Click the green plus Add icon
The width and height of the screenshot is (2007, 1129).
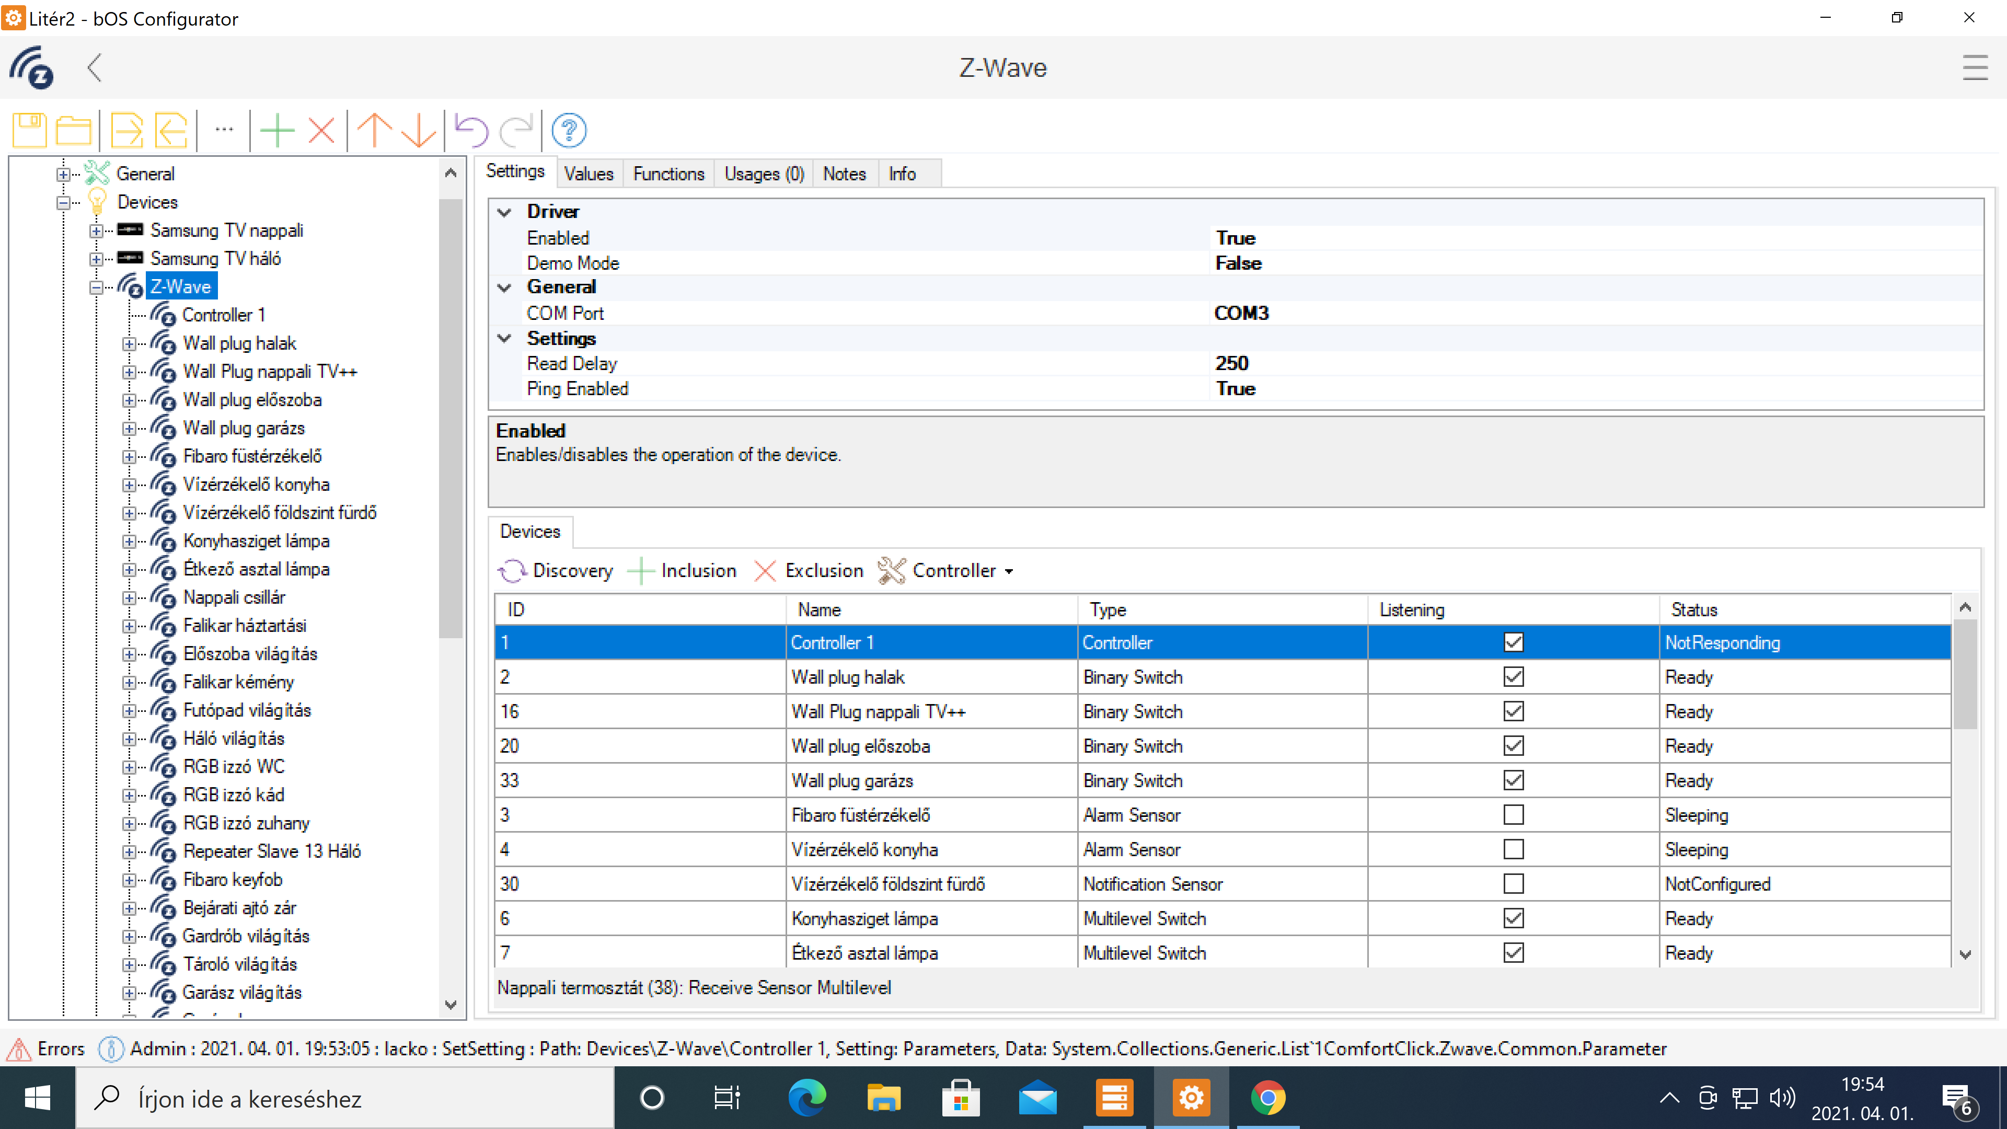276,130
